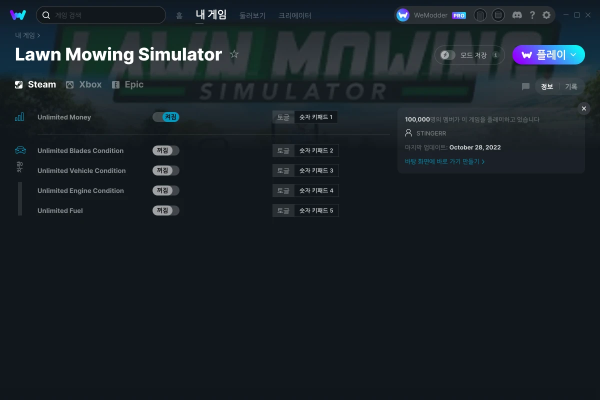This screenshot has width=600, height=400.
Task: Click the WeMod logo icon
Action: pyautogui.click(x=18, y=15)
